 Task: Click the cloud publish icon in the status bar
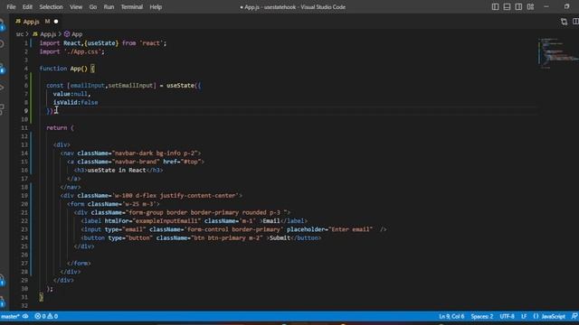click(x=25, y=317)
